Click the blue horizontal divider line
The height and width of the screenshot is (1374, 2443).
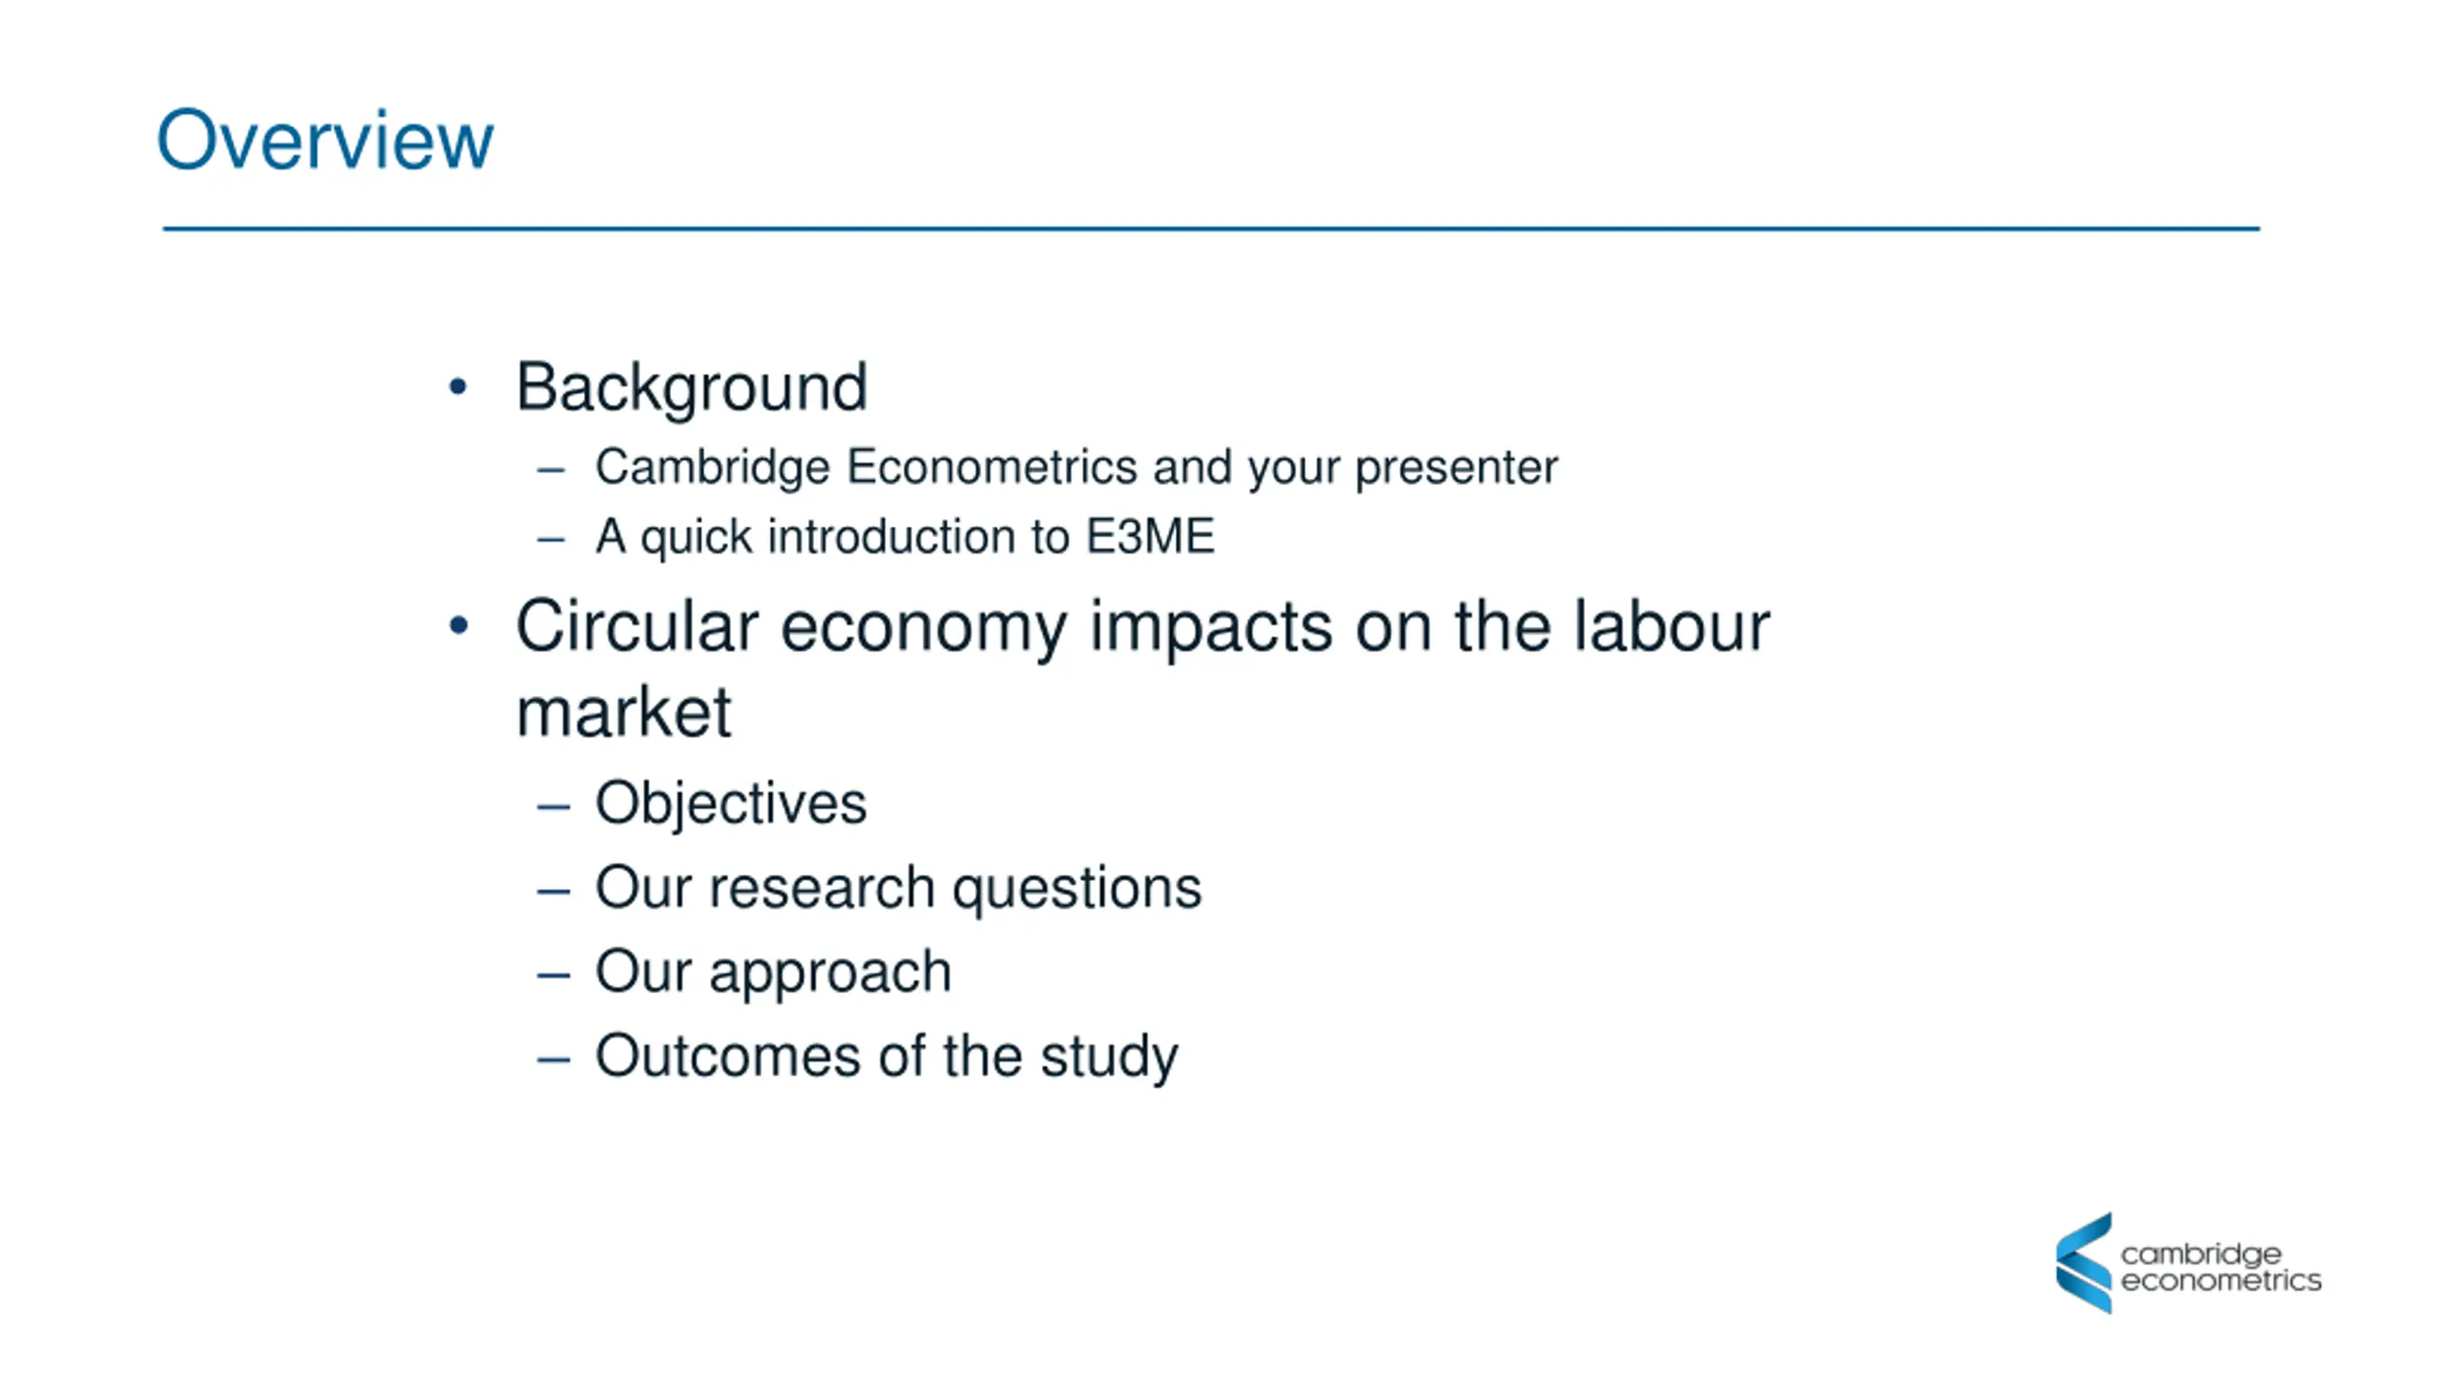(x=1211, y=229)
